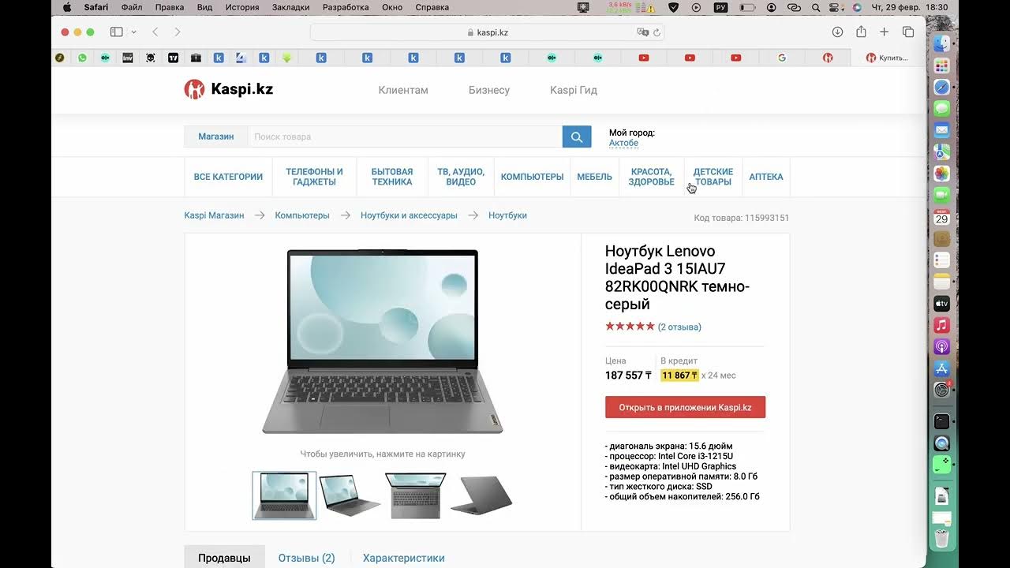
Task: Change city by clicking Актобе
Action: 623,143
